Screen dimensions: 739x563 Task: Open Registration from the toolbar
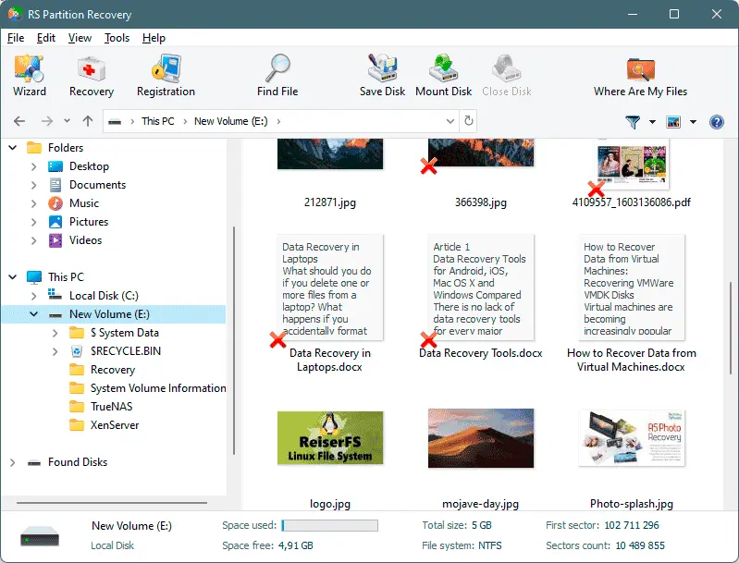click(x=166, y=76)
